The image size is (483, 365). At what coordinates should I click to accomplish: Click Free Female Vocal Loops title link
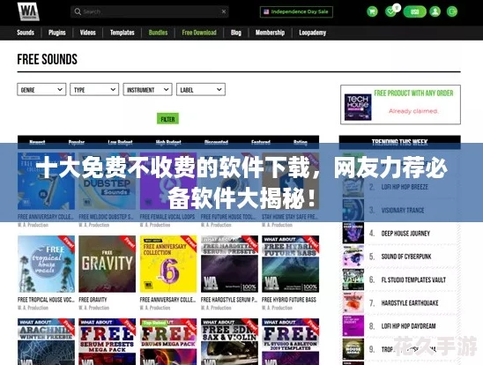coord(167,217)
